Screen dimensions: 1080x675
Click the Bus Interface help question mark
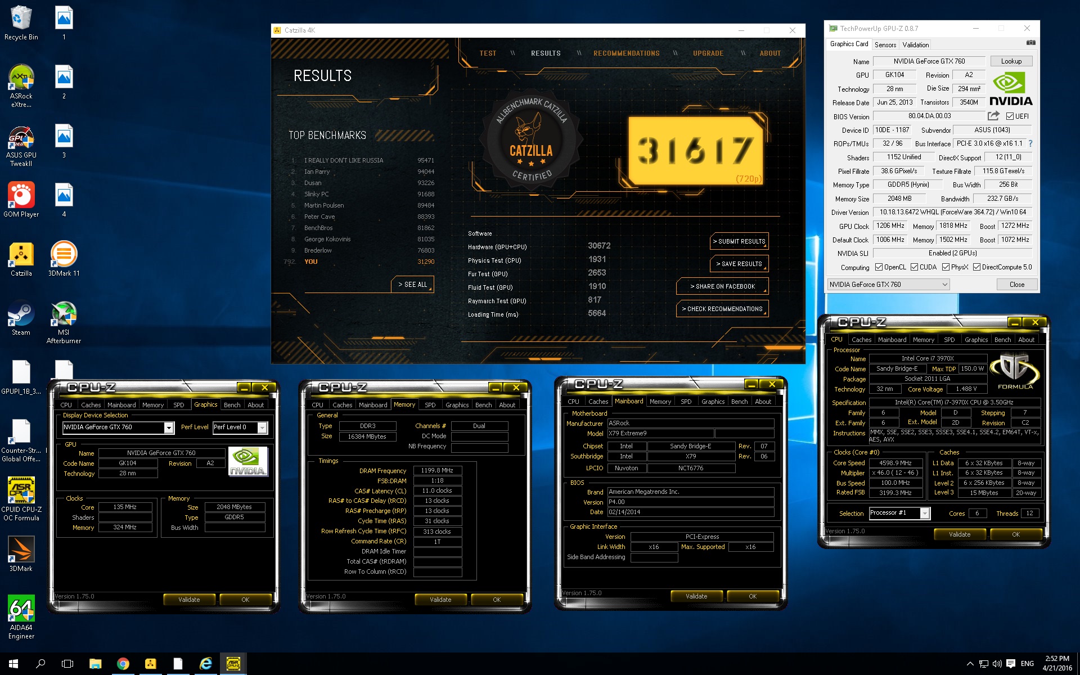click(1030, 144)
